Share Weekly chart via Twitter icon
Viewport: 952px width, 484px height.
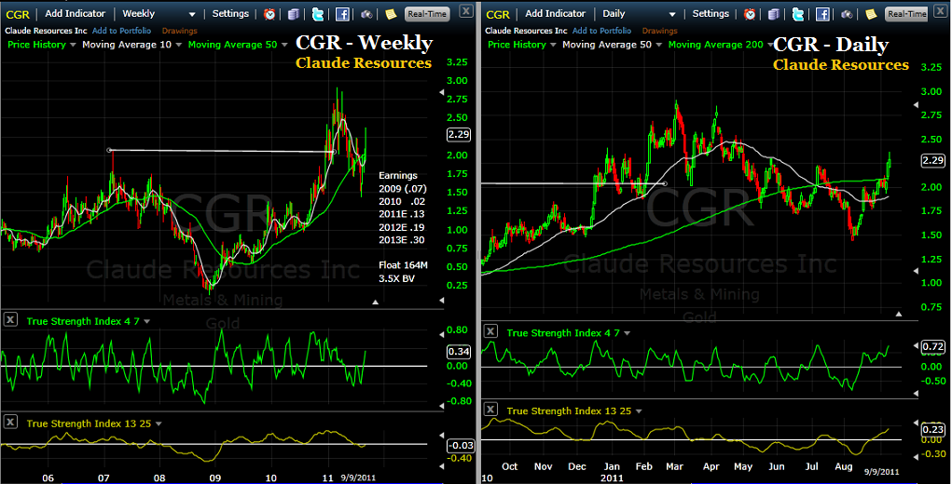point(318,13)
